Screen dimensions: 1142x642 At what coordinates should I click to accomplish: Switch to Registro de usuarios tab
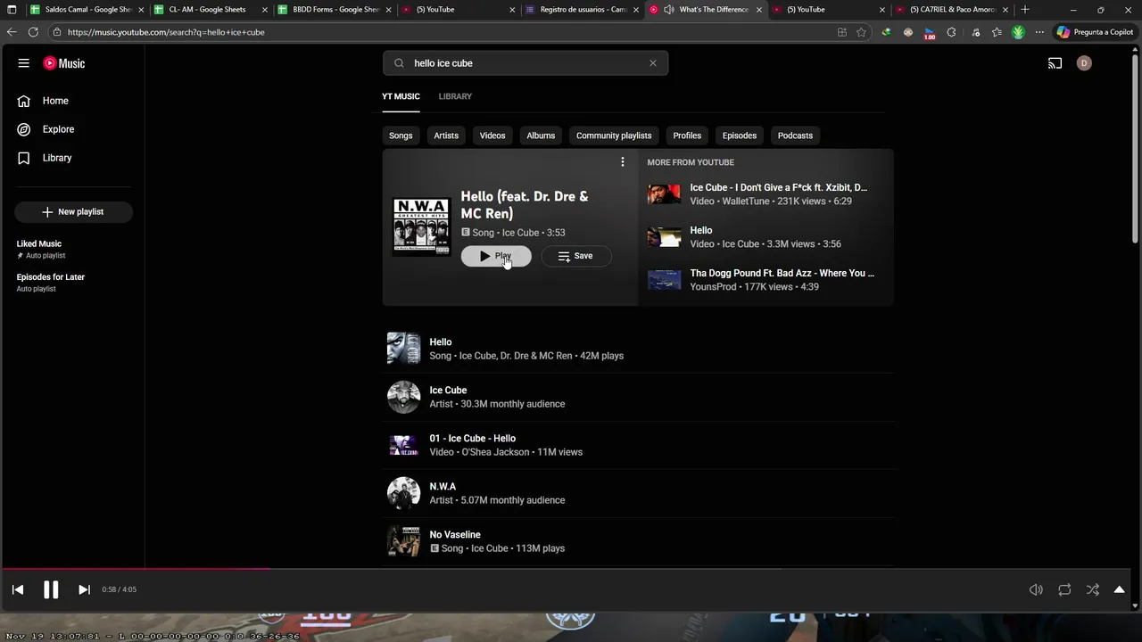point(582,10)
